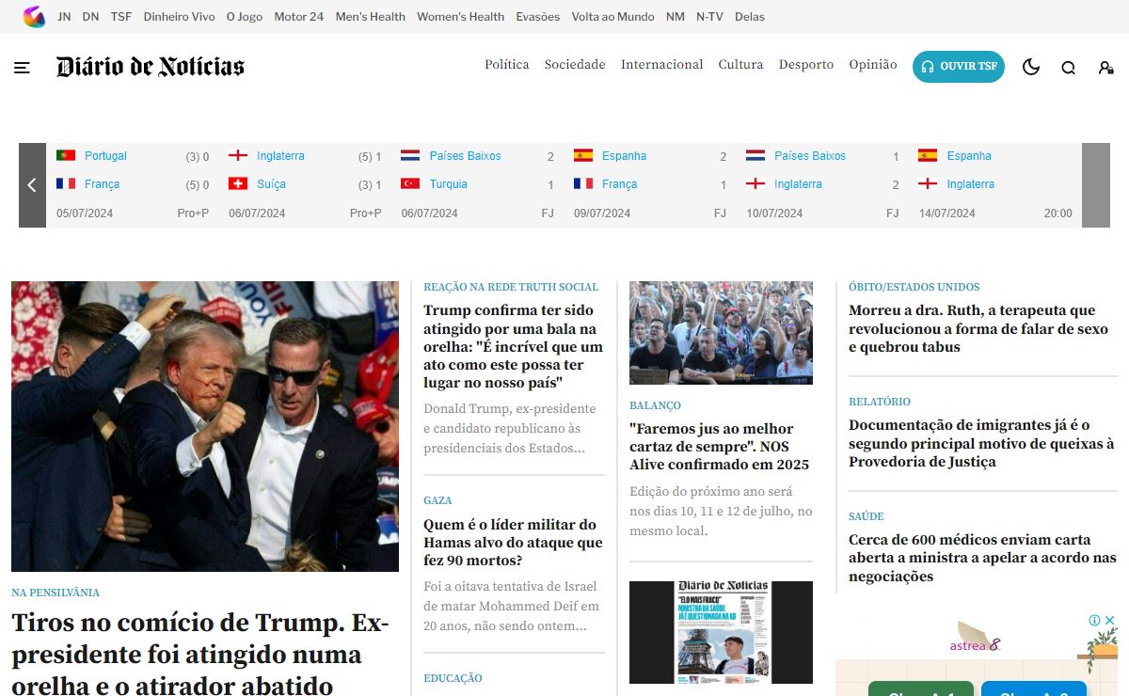
Task: Click the Gaza category tag
Action: [437, 500]
